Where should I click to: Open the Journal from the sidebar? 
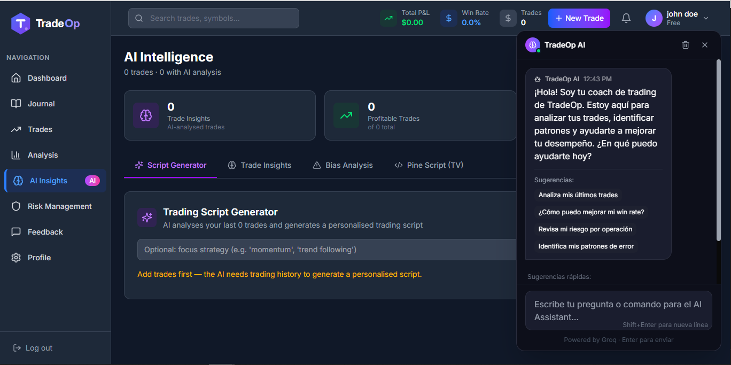(55, 104)
